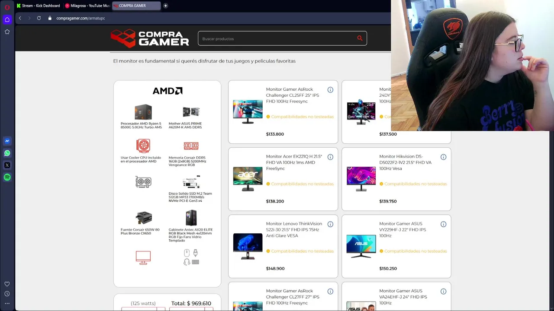
Task: Open the heart icon in the sidebar
Action: 7,284
